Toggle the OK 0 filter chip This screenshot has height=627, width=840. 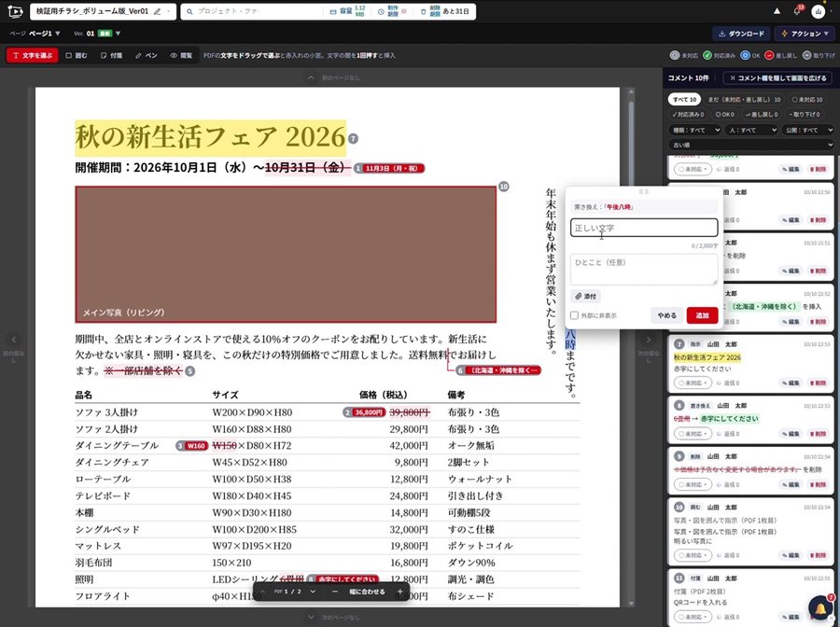click(724, 114)
